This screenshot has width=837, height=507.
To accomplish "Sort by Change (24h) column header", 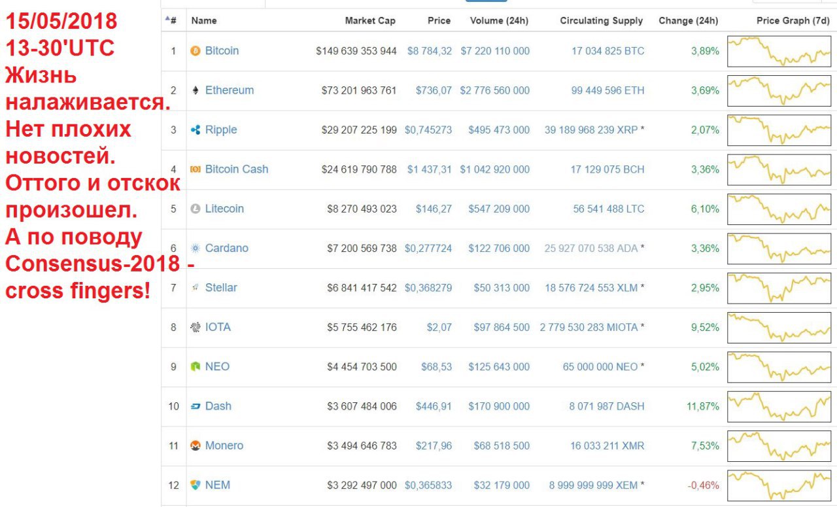I will tap(689, 20).
